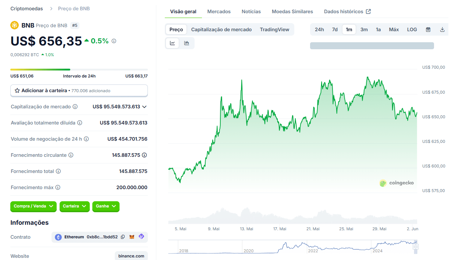Click the BNB coin logo
The width and height of the screenshot is (455, 260).
tap(14, 25)
